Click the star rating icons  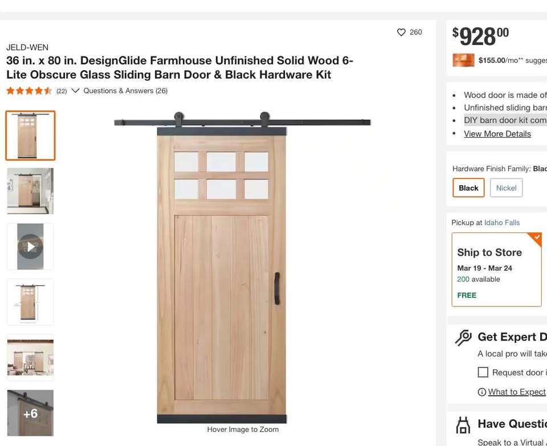(x=29, y=91)
